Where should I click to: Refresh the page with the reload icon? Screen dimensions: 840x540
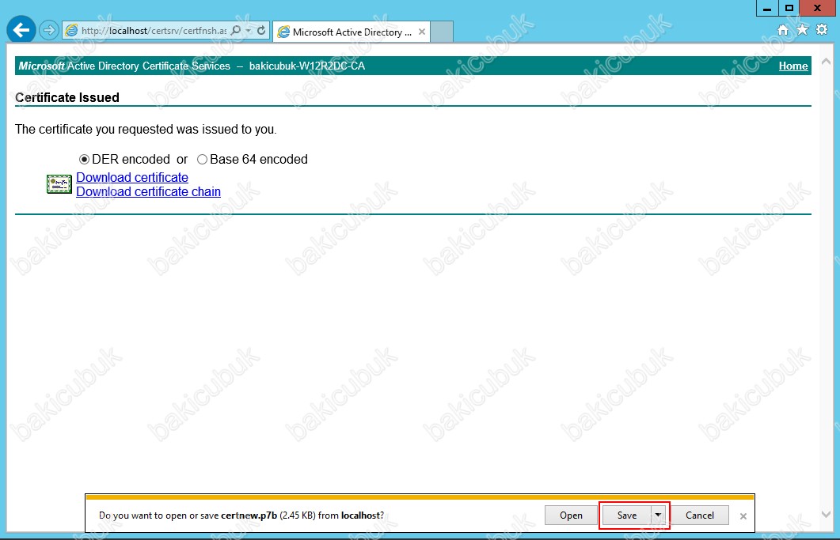tap(261, 31)
